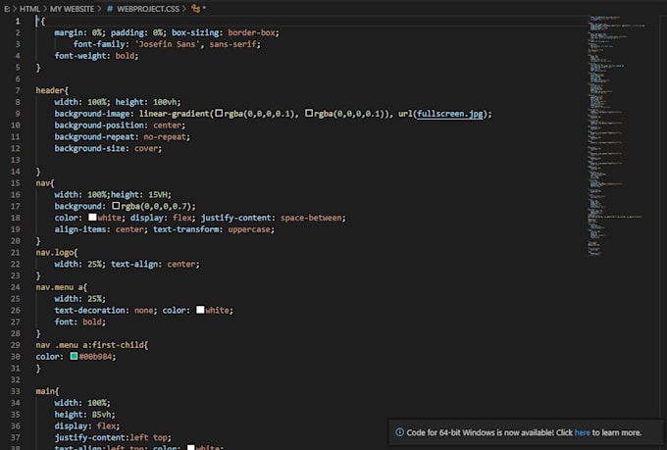Click the 'no-repeat' value on line 11
Screen dimensions: 667x450
click(x=165, y=136)
